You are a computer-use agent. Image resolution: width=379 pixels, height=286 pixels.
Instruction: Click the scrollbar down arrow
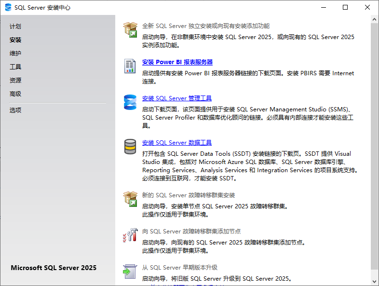coord(375,282)
